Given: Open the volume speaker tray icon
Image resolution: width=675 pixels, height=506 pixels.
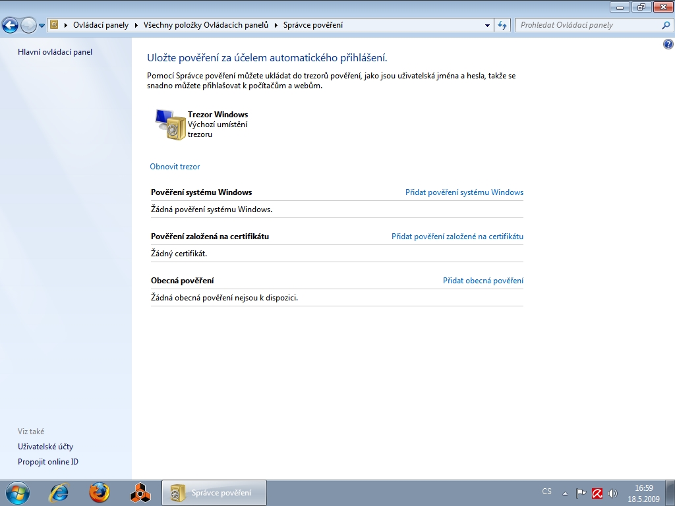Looking at the screenshot, I should coord(612,493).
